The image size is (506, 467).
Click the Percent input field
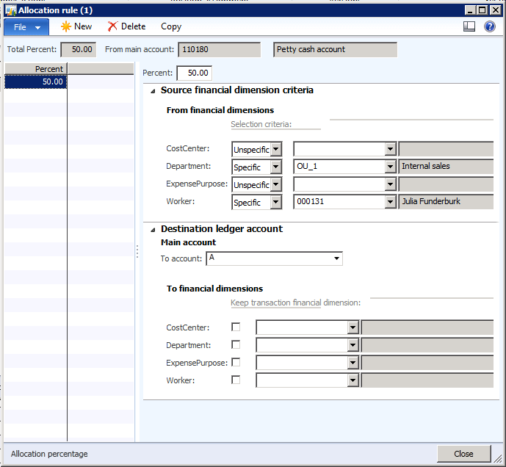coord(195,73)
